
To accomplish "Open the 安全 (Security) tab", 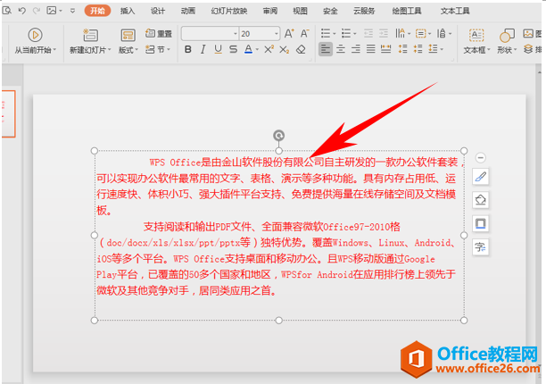I will click(330, 11).
